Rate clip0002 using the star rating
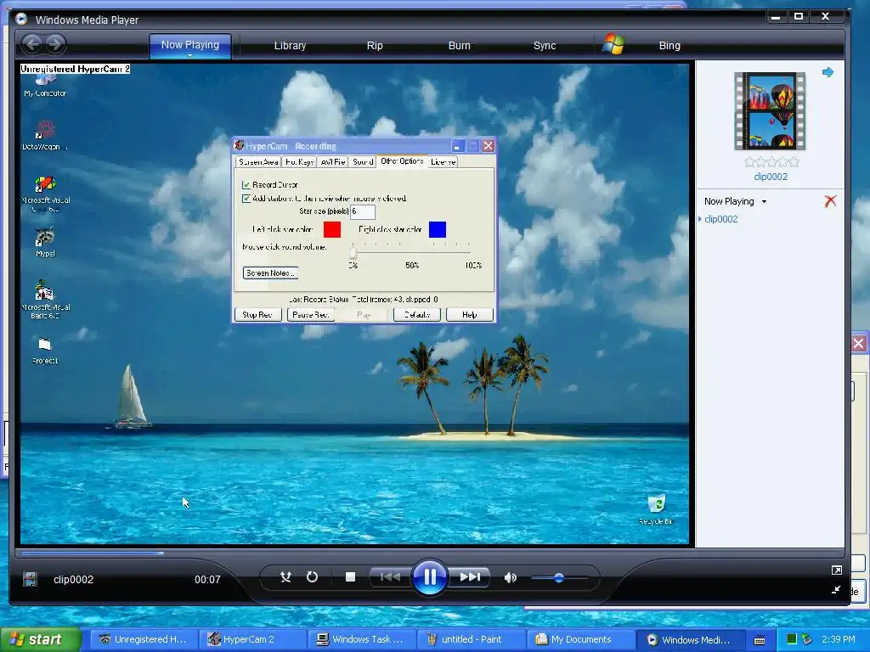This screenshot has height=652, width=870. coord(771,162)
